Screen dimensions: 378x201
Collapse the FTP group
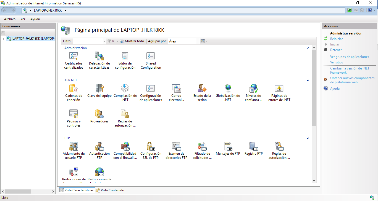(x=308, y=138)
